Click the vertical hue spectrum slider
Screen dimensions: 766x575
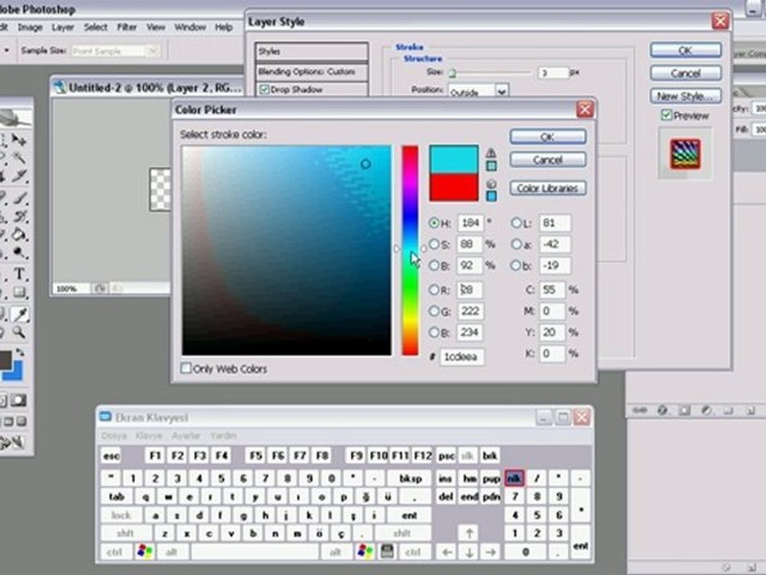point(410,250)
